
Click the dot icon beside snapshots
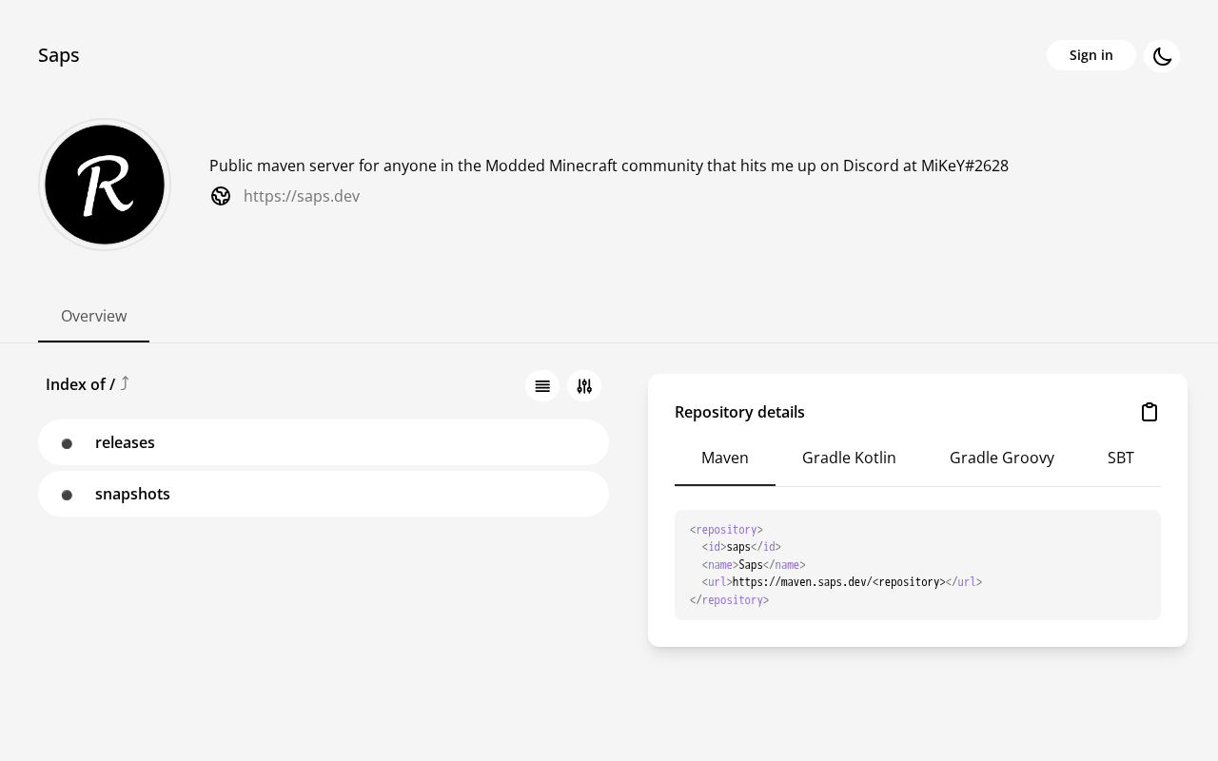point(67,495)
